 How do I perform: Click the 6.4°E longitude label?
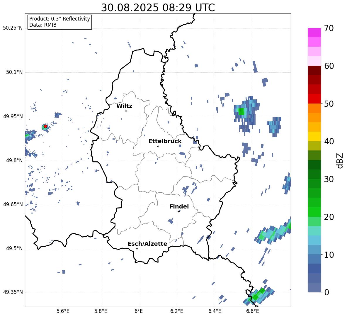215,311
